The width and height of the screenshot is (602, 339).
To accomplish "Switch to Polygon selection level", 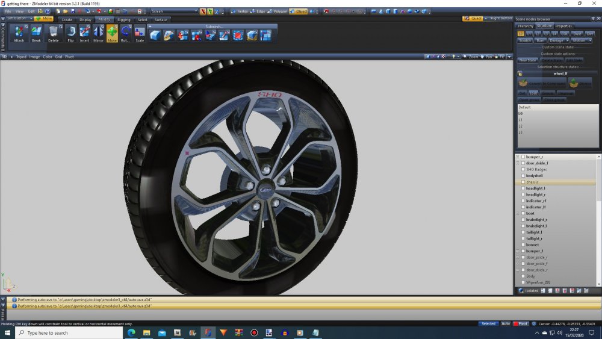I will coord(278,11).
